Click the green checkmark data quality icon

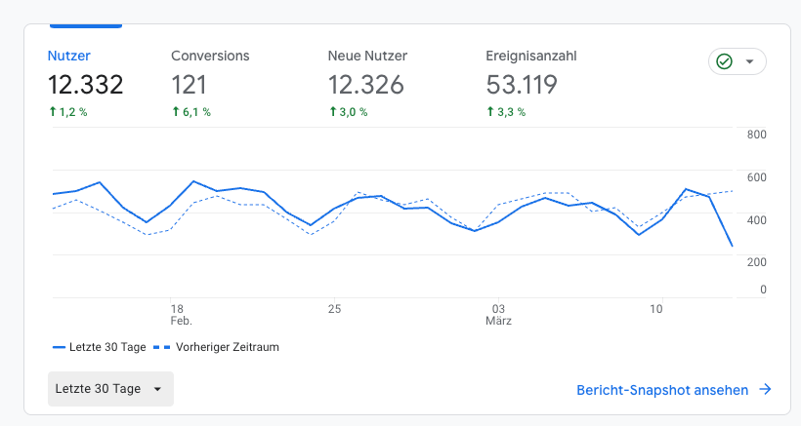pyautogui.click(x=725, y=61)
